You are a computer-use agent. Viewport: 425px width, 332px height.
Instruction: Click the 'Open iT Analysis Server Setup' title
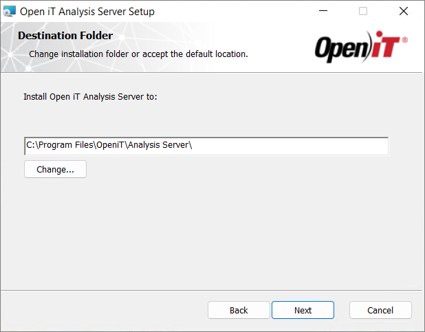point(87,12)
